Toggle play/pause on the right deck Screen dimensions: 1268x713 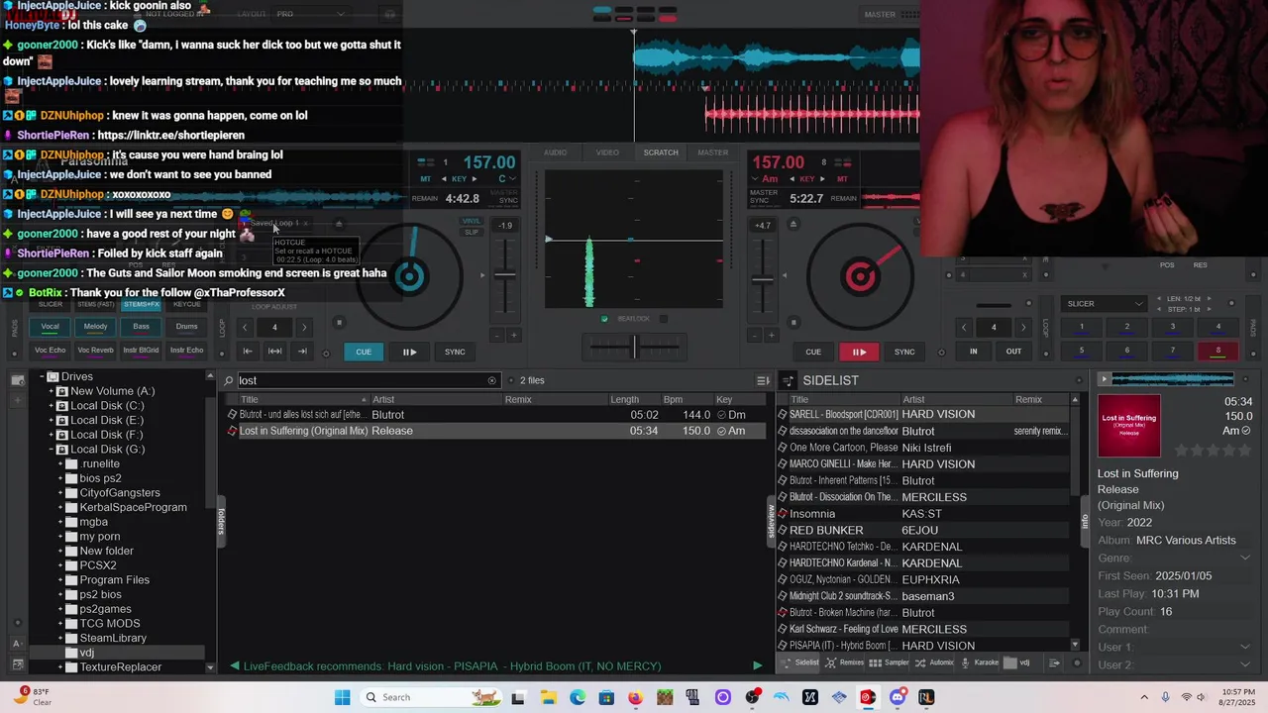click(x=859, y=352)
